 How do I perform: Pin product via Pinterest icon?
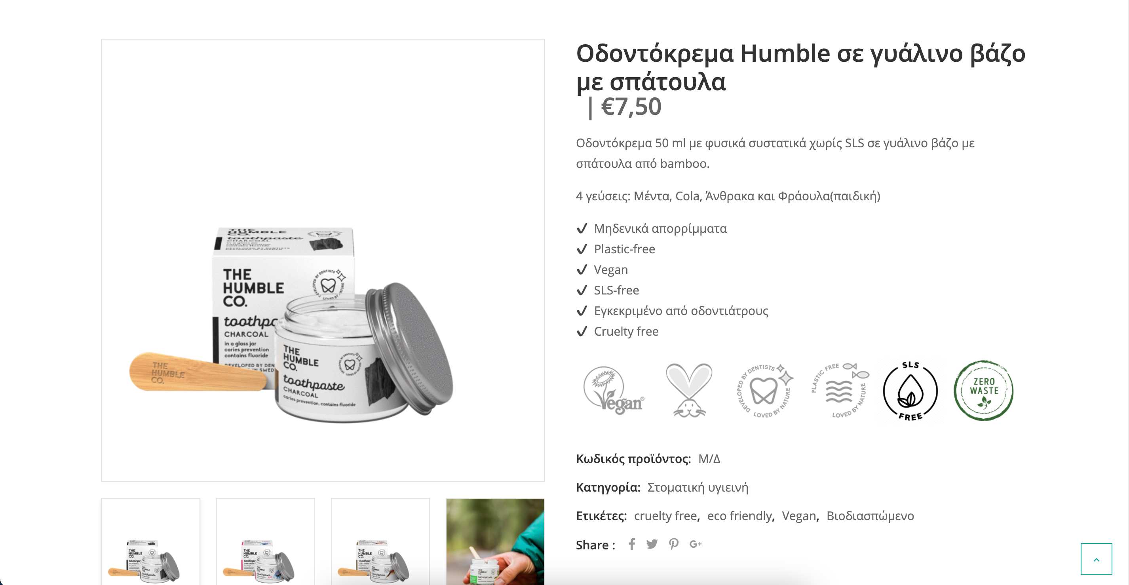coord(674,544)
